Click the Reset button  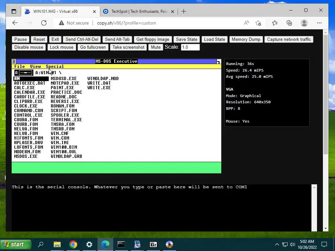click(x=39, y=39)
